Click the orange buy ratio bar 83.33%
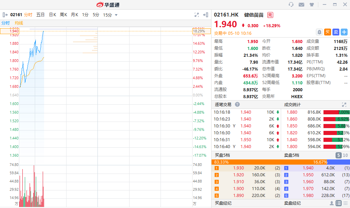The image size is (350, 208). 246,162
